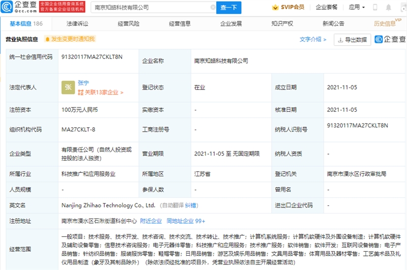Screen dimensions: 407x270
Task: Select the SVIP crown icon
Action: coord(275,7)
